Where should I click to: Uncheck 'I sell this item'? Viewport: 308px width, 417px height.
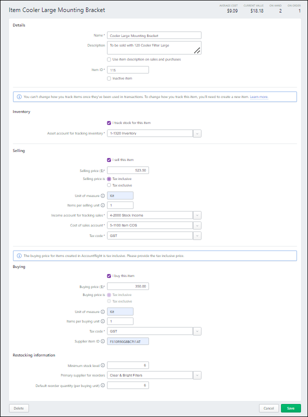point(109,159)
